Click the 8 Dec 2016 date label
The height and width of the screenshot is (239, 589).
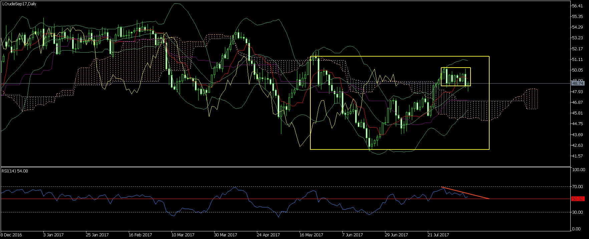(x=12, y=235)
